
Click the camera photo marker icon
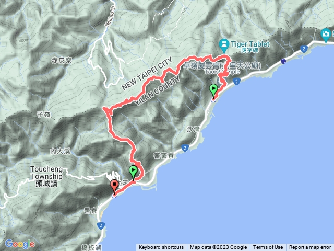[x=325, y=36]
